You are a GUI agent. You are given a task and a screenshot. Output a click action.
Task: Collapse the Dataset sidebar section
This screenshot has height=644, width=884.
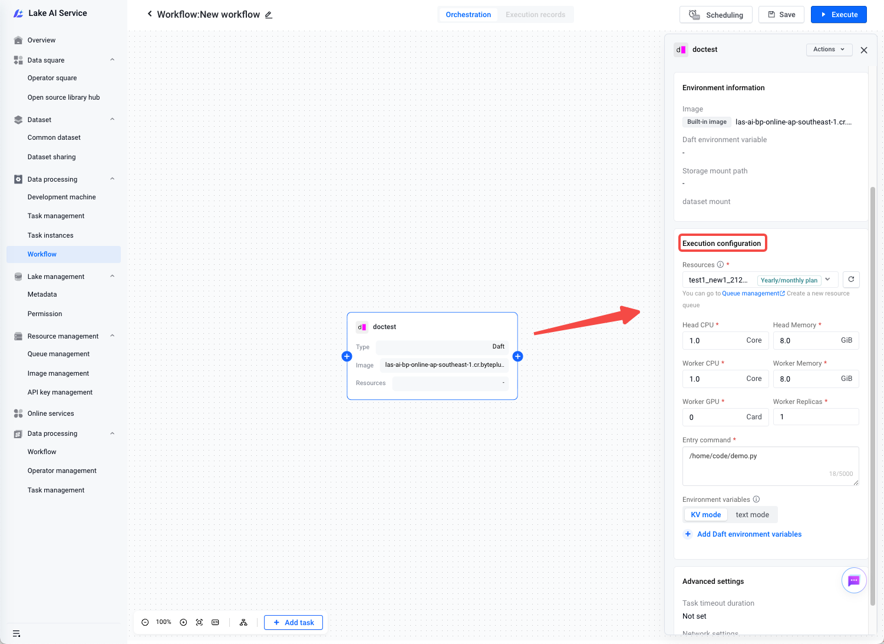click(112, 120)
